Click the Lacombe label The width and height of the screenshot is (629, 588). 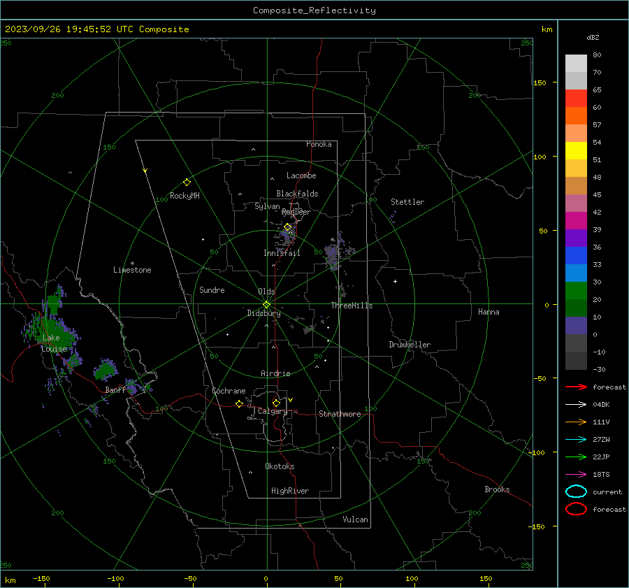[x=301, y=175]
